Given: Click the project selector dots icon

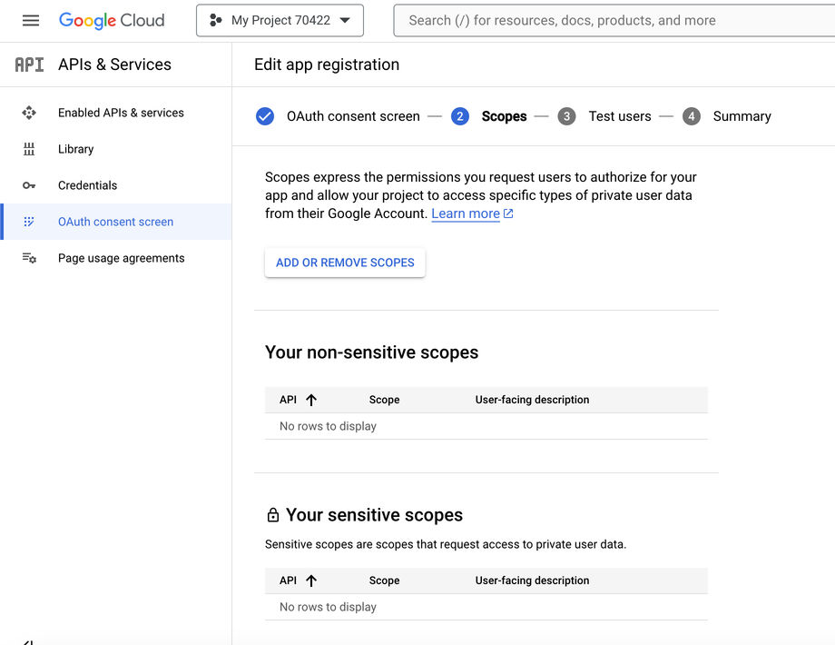Looking at the screenshot, I should [215, 20].
